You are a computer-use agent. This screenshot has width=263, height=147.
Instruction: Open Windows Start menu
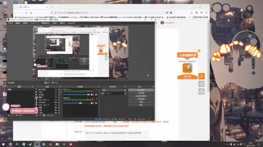click(x=3, y=144)
